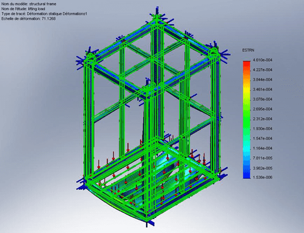
Task: Click legend maximum value 4.610e-004
Action: click(262, 60)
